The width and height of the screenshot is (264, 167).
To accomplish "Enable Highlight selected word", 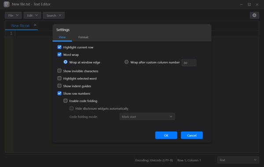I will click(59, 78).
